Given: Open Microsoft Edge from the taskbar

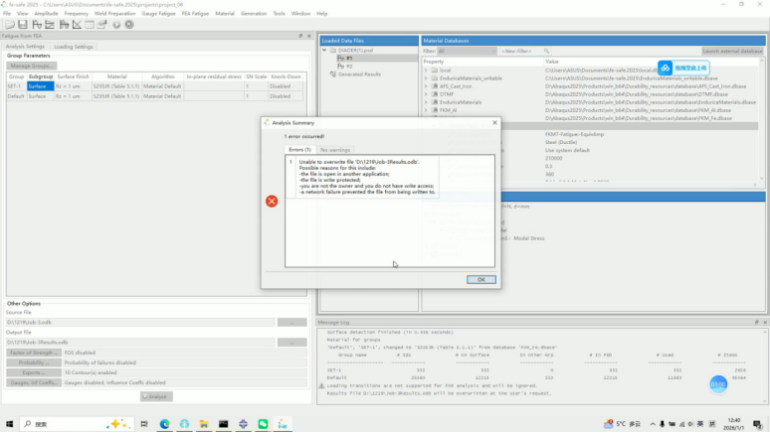Looking at the screenshot, I should [164, 424].
